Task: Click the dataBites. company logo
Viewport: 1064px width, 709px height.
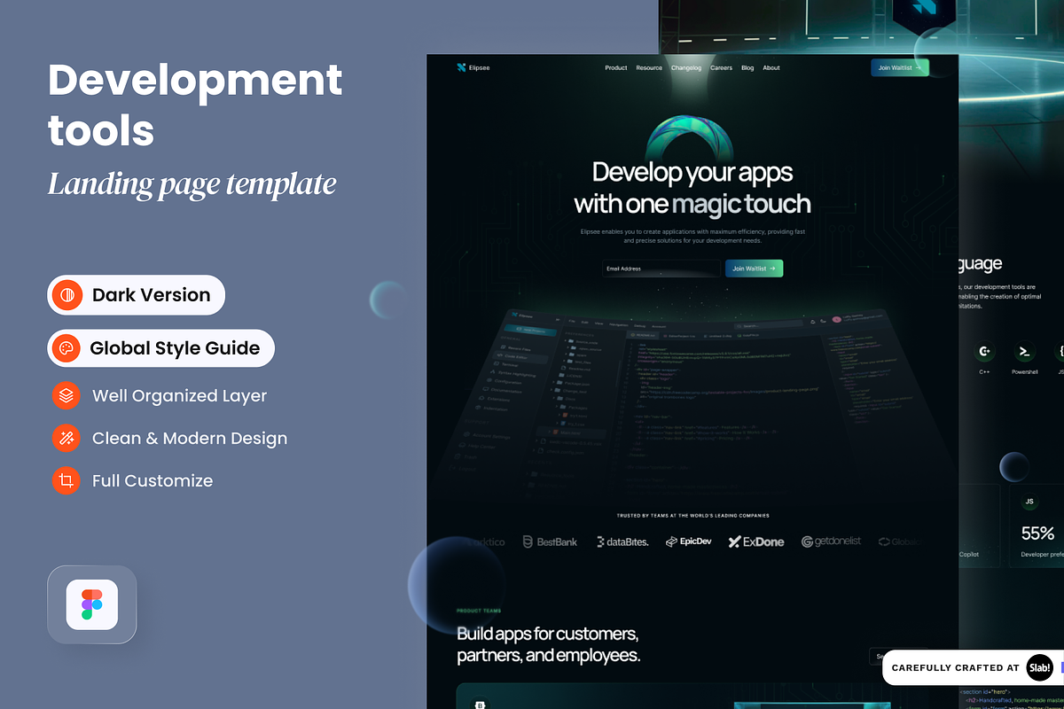Action: coord(622,541)
